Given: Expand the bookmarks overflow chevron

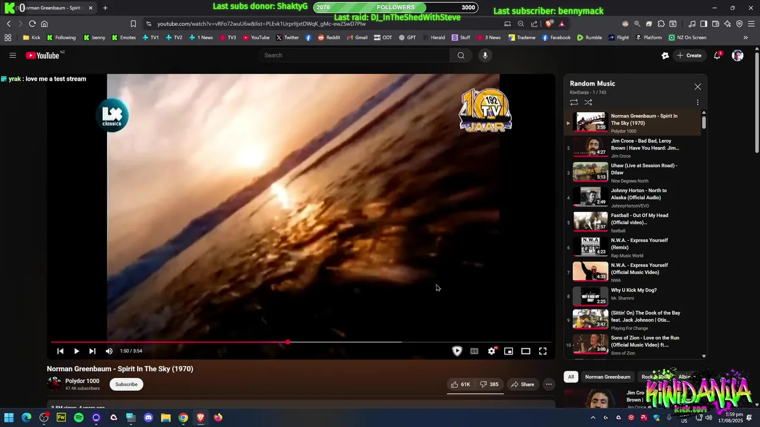Looking at the screenshot, I should click(x=745, y=37).
